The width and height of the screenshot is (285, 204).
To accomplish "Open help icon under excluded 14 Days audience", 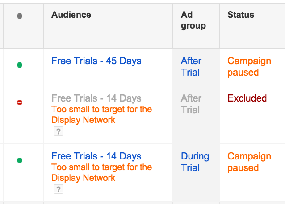I will (x=59, y=131).
